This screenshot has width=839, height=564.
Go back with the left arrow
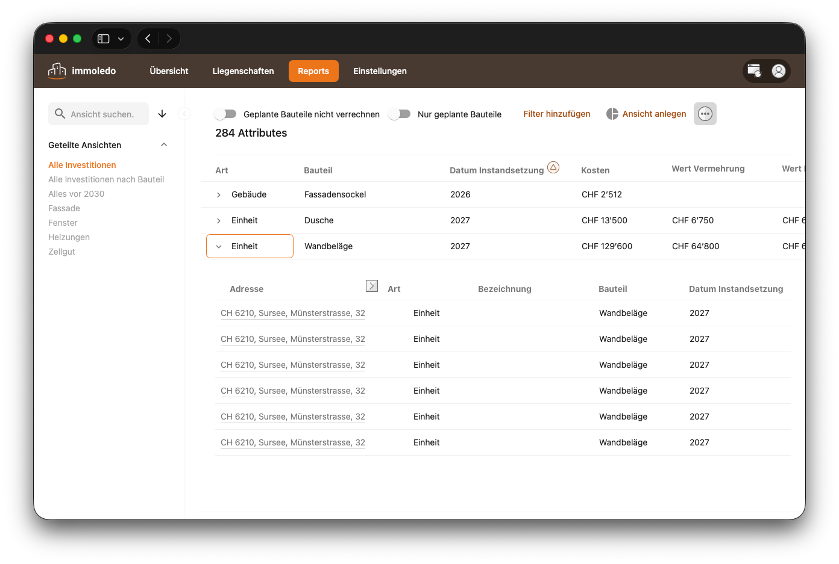pos(148,39)
